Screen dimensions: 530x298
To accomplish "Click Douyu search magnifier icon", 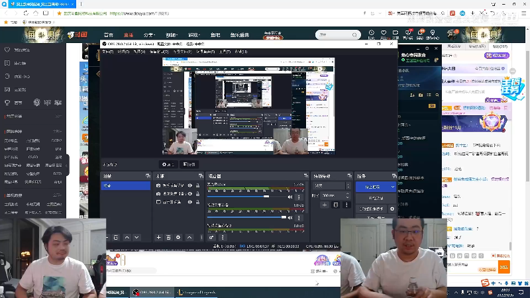I will [x=354, y=34].
